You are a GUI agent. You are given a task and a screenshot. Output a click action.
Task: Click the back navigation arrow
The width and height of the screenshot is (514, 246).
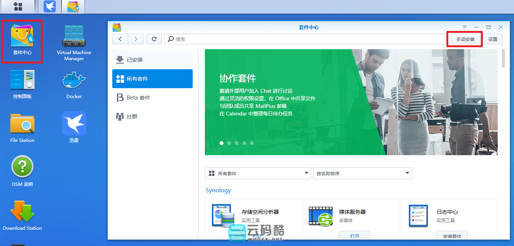tap(120, 39)
